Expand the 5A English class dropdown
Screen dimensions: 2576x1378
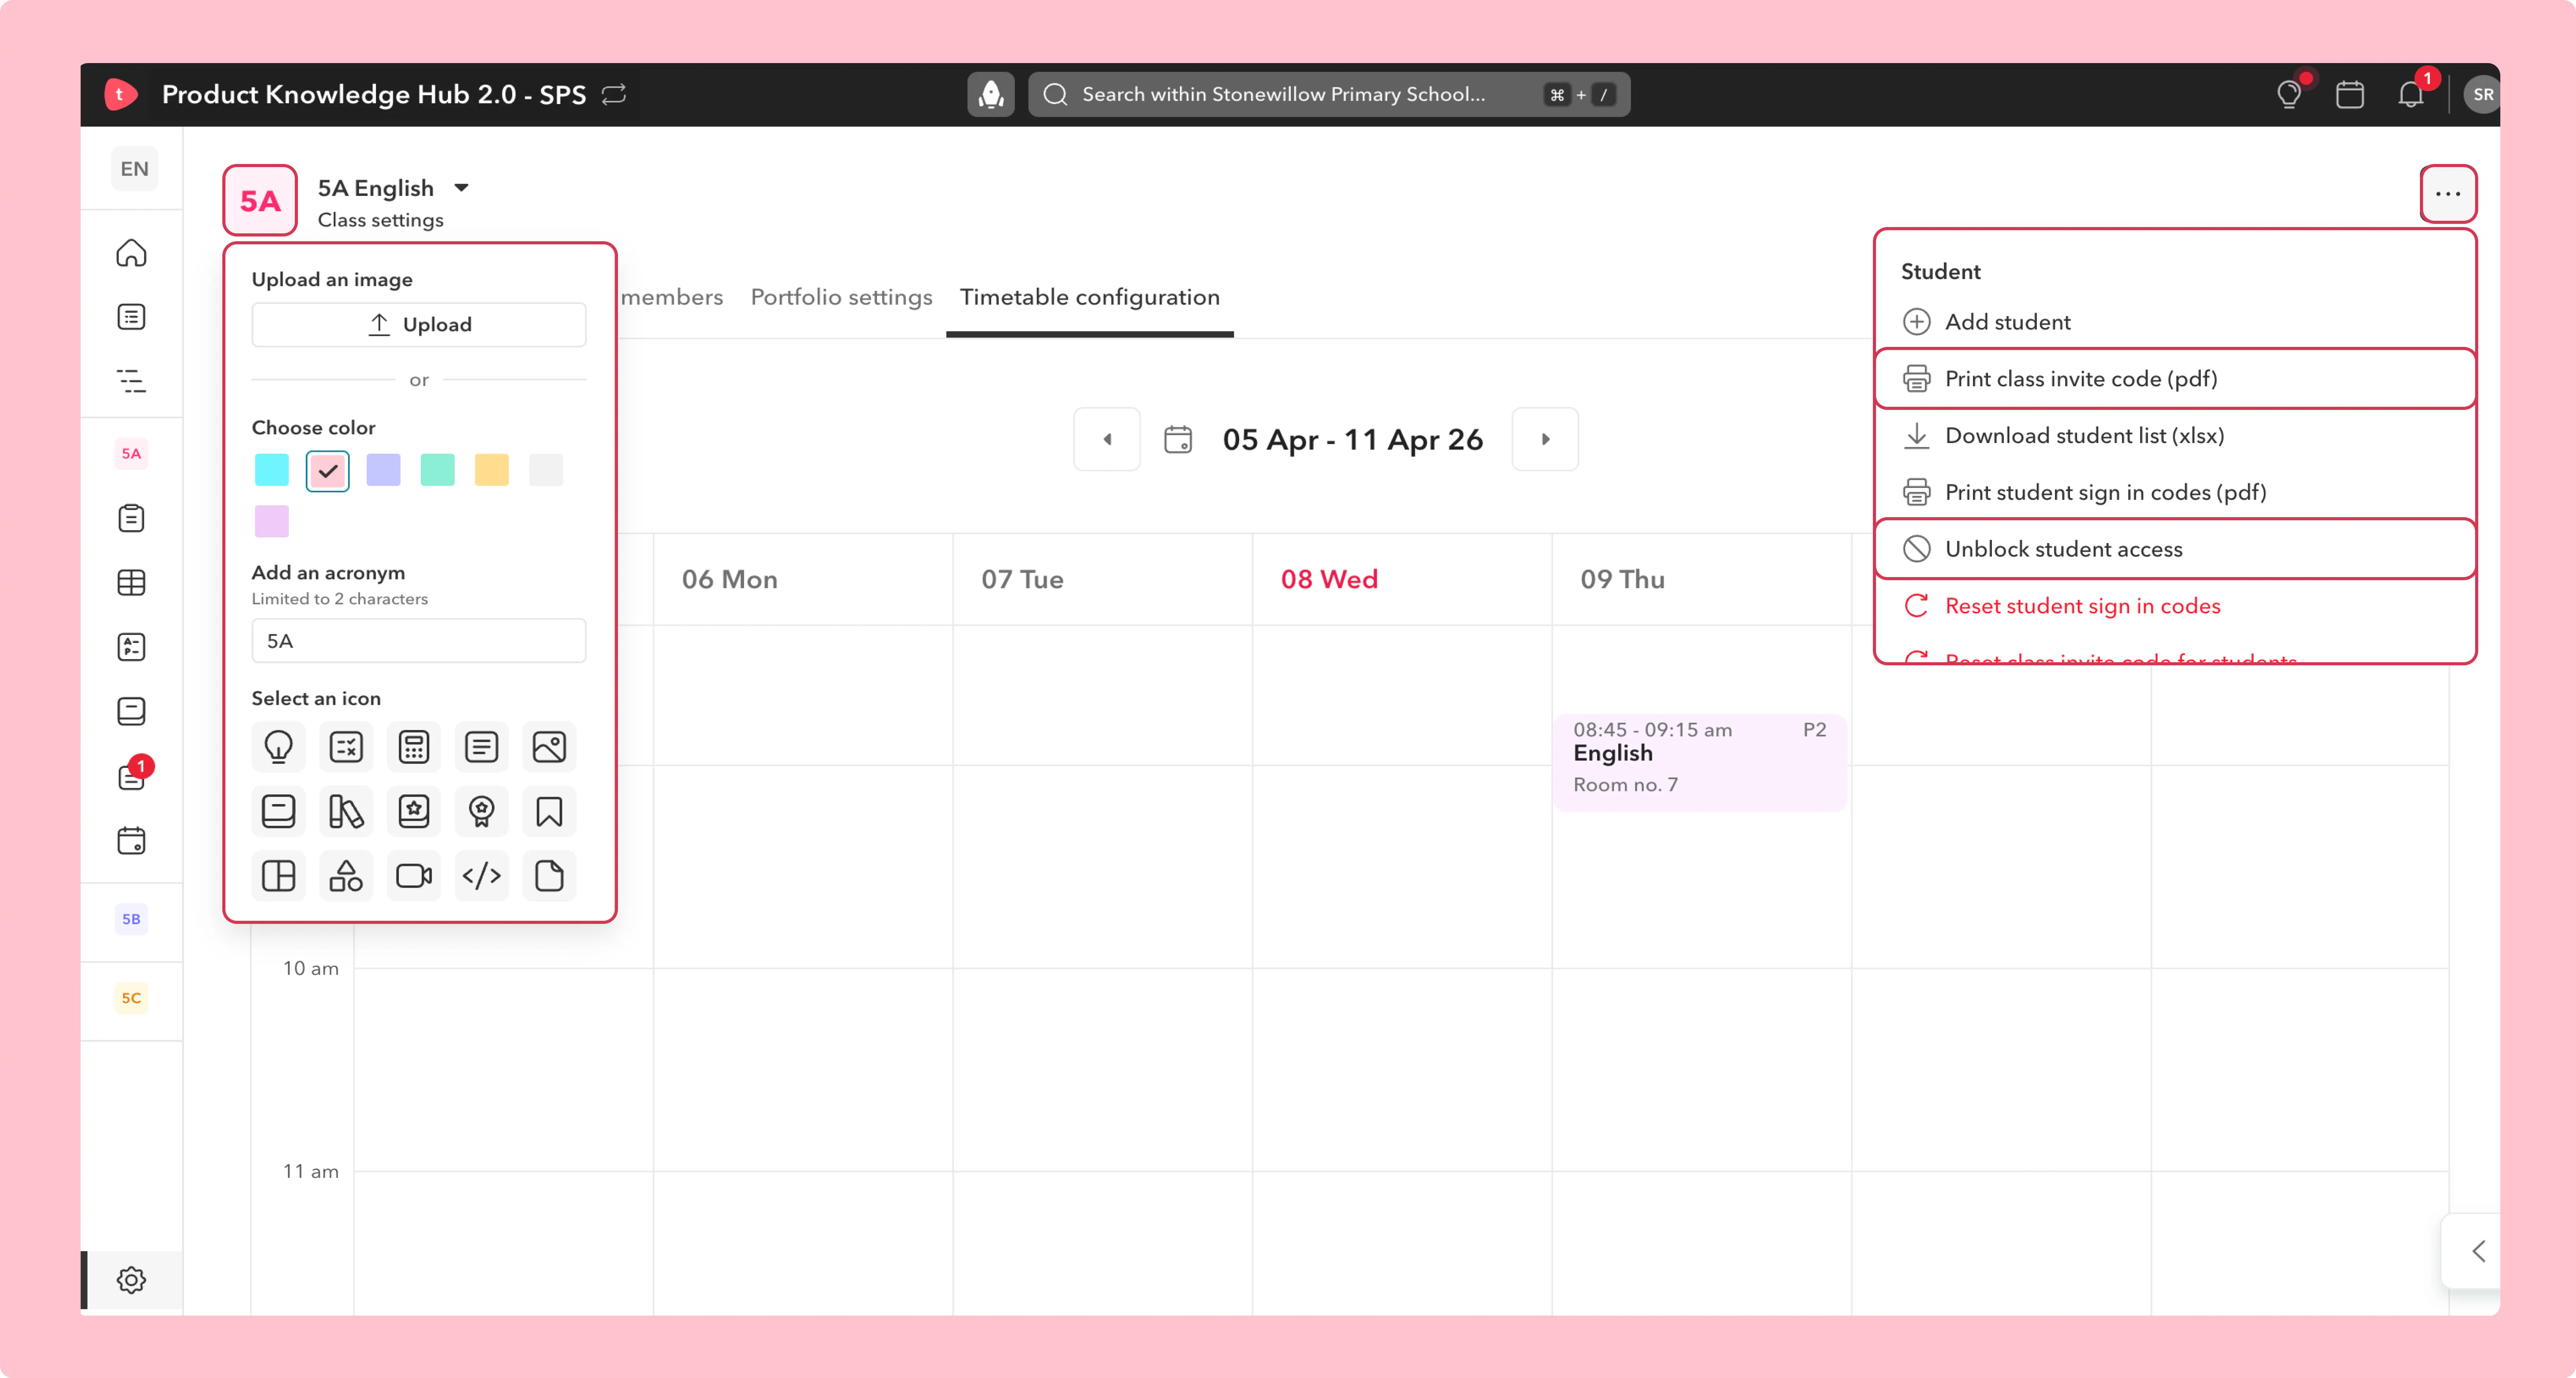point(461,188)
